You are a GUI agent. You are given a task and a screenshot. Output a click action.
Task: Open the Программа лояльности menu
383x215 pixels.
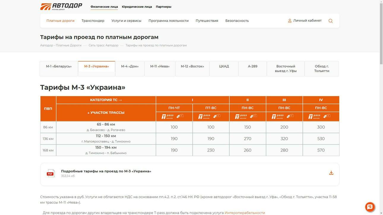[168, 21]
